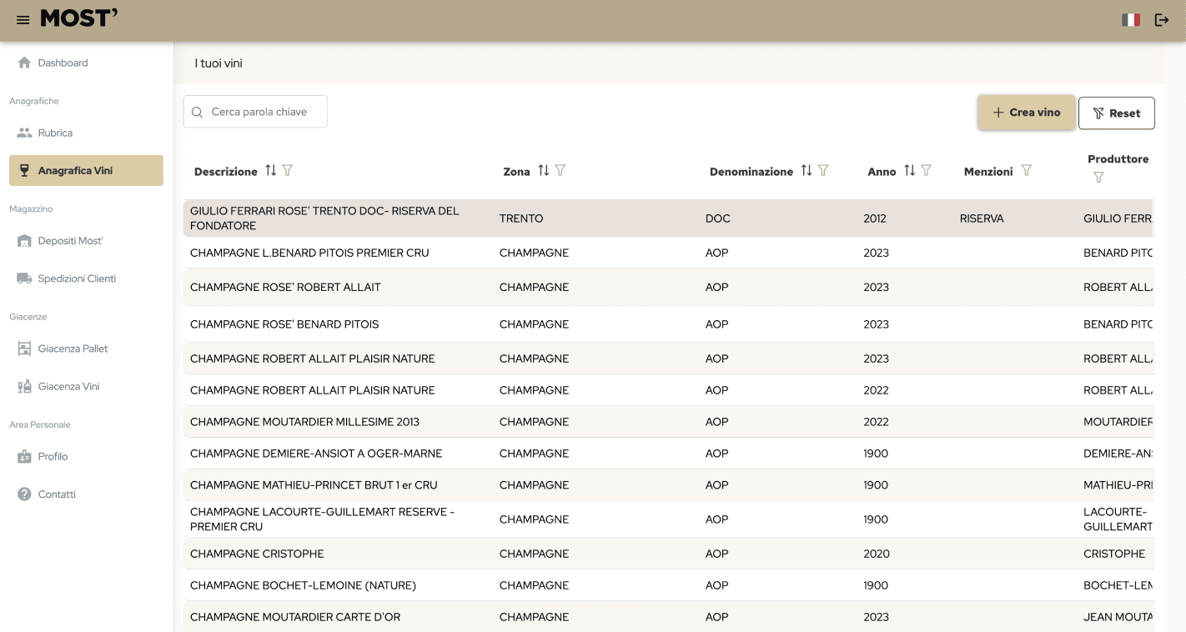
Task: Reset all table filters
Action: [x=1116, y=113]
